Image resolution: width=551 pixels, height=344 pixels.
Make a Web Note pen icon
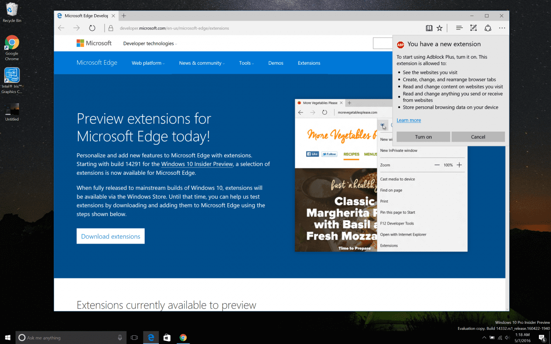[x=473, y=28]
